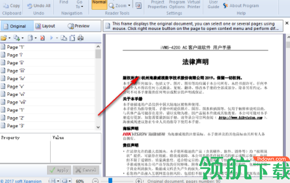Select Page 'v' in the list
Image resolution: width=290 pixels, height=183 pixels.
(48, 86)
